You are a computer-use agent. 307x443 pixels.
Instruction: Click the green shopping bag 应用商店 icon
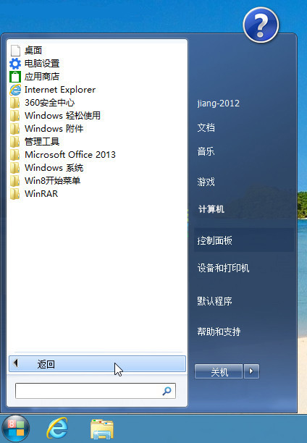pos(15,77)
